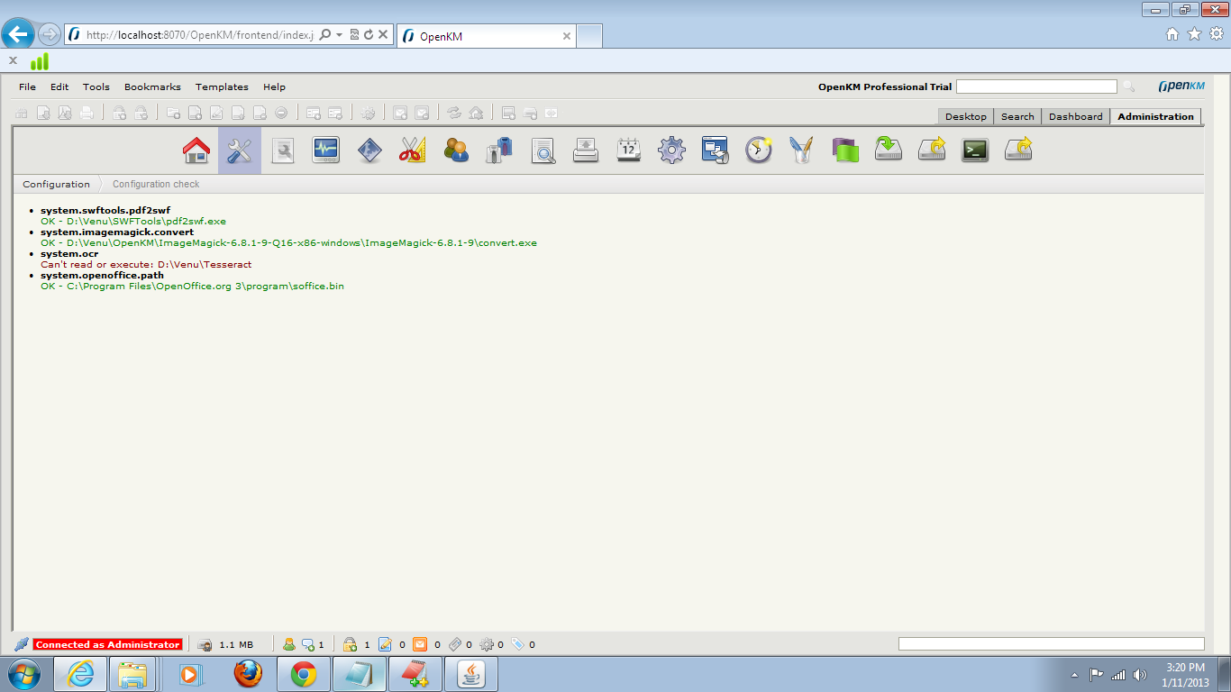Viewport: 1231px width, 692px height.
Task: Switch to the Dashboard tab
Action: pos(1075,116)
